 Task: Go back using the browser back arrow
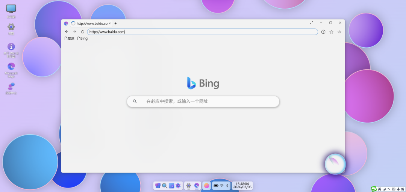pos(67,31)
